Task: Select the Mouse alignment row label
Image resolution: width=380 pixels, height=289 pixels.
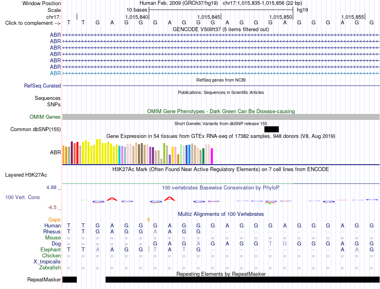Action: (x=53, y=238)
